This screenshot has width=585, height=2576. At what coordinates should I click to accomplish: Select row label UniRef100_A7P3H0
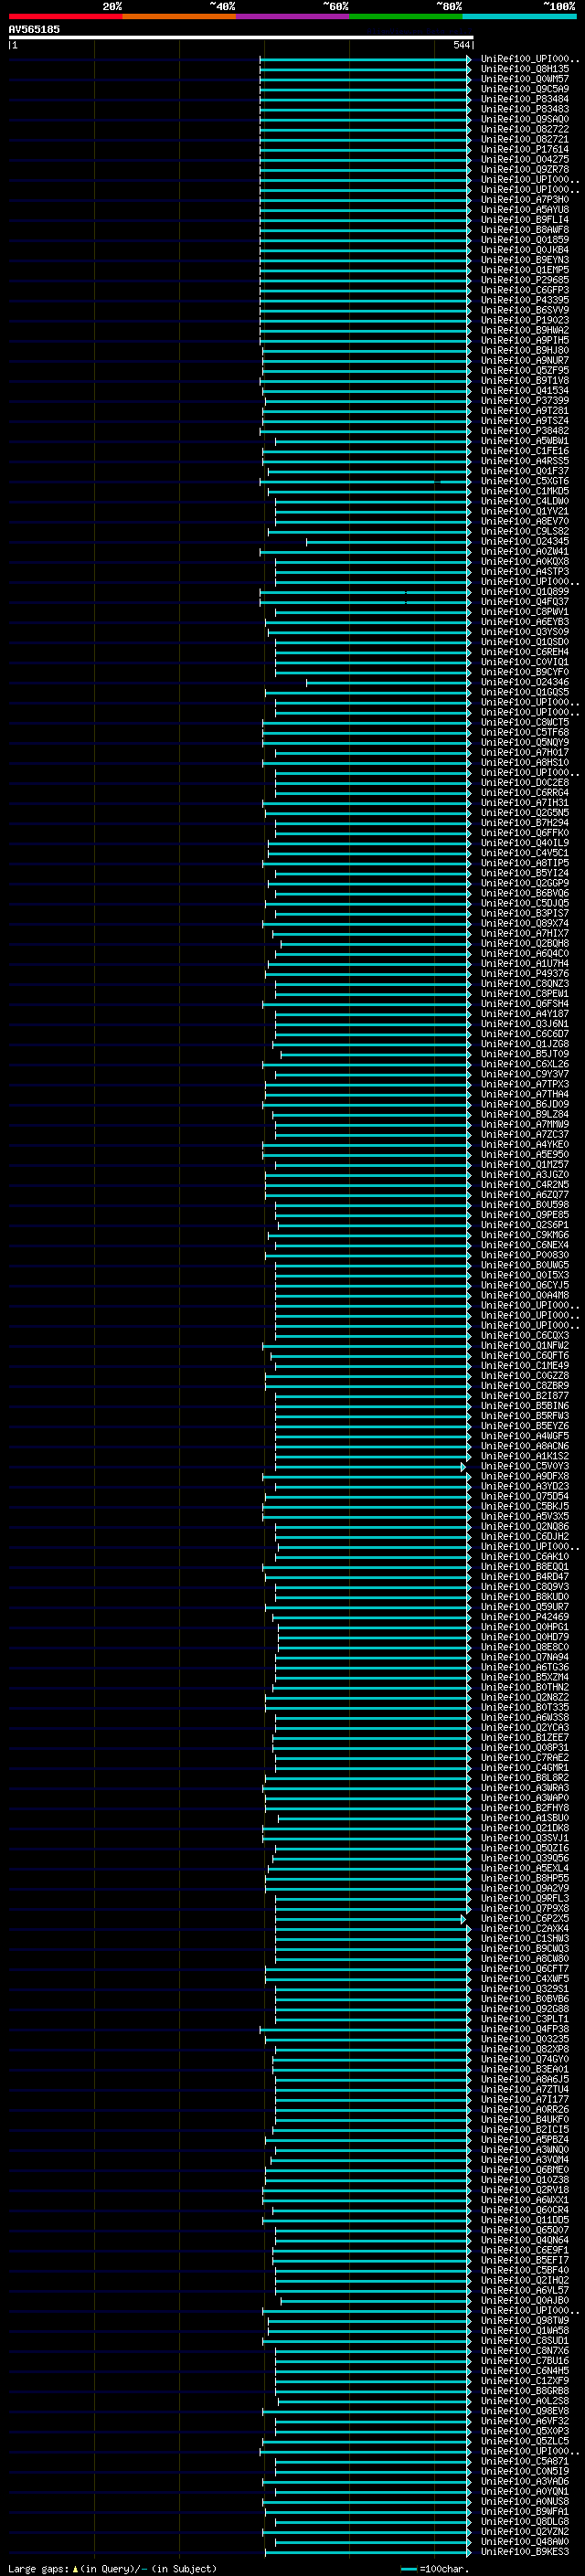(x=525, y=199)
